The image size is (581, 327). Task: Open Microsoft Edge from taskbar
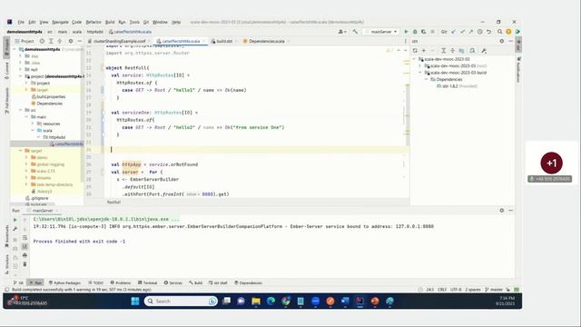pos(271,301)
